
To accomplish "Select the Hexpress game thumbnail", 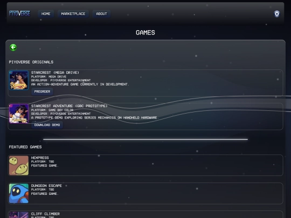I will click(x=19, y=165).
